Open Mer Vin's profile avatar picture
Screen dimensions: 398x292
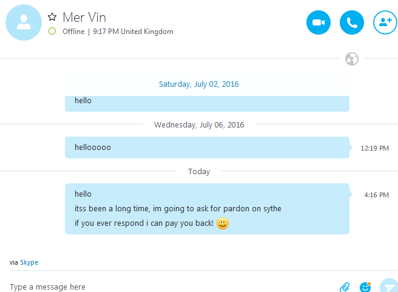click(x=24, y=23)
